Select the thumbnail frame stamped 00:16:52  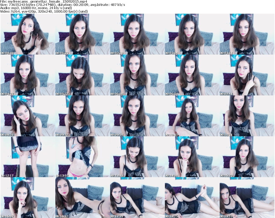(x=83, y=198)
